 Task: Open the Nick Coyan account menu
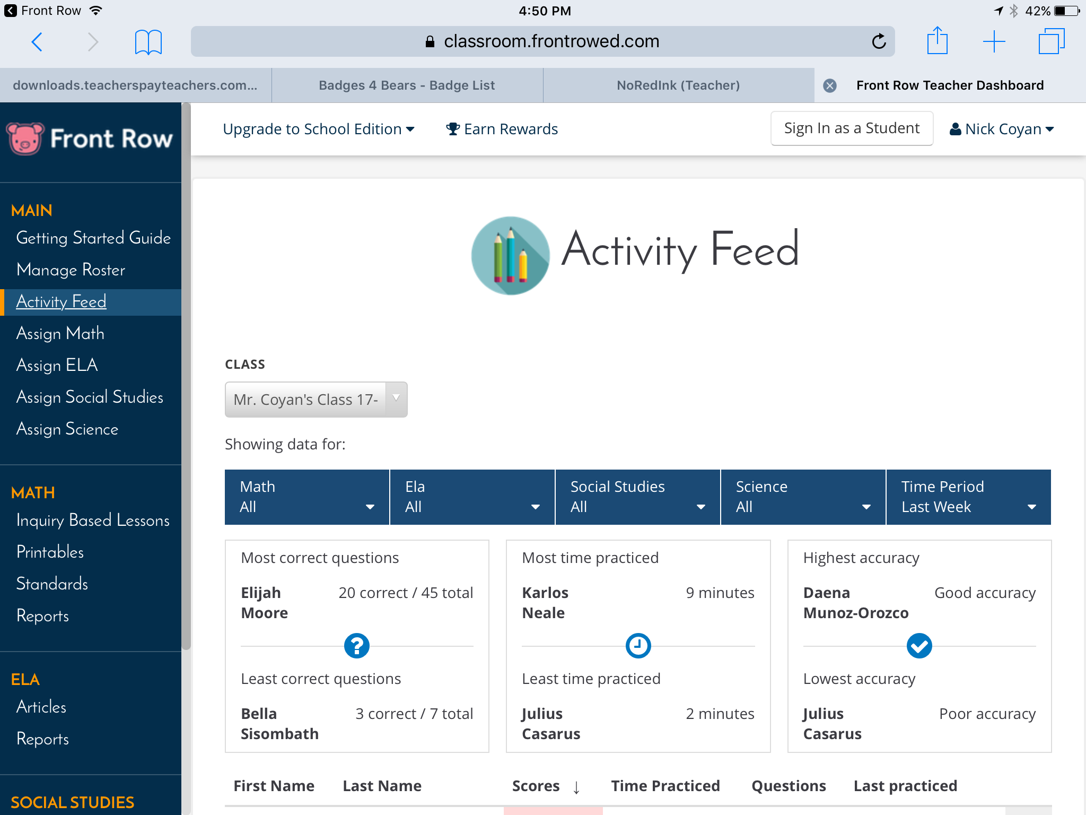click(1002, 129)
